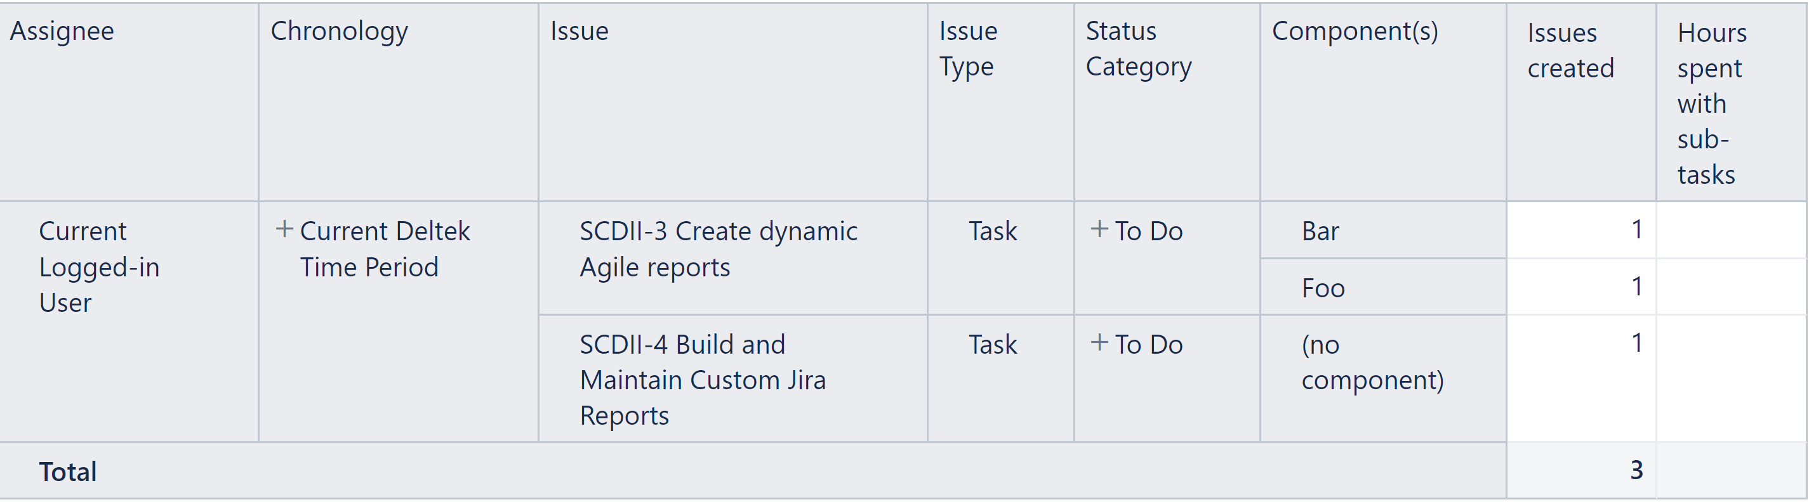Open SCDII-3 Create dynamic Agile reports
This screenshot has width=1809, height=502.
(719, 249)
